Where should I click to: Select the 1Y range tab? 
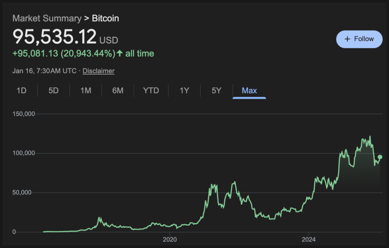tap(184, 91)
